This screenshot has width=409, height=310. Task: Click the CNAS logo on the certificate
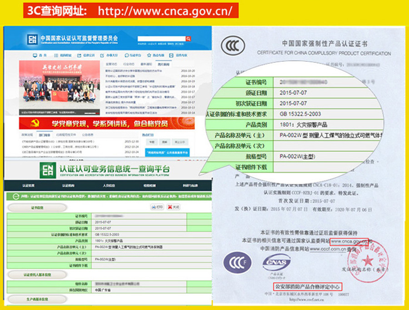276,263
